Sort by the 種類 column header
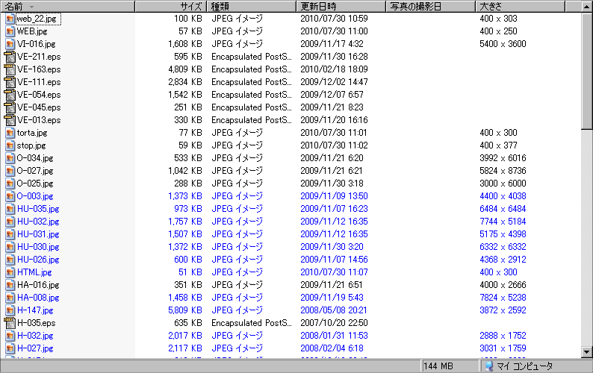Image resolution: width=593 pixels, height=373 pixels. [252, 7]
